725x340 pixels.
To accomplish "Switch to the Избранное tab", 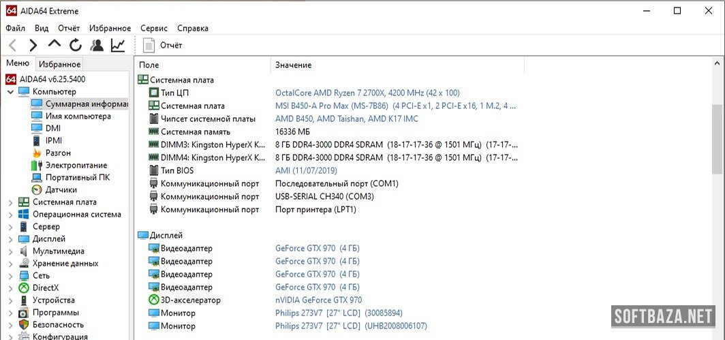I will click(x=59, y=64).
